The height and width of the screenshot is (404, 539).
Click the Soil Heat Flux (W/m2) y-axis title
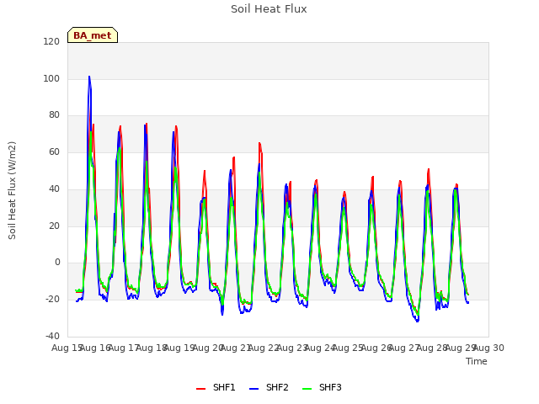click(x=12, y=190)
